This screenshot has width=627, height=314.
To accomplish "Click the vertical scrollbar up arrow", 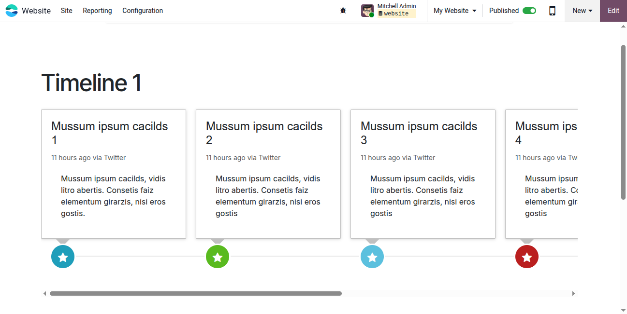I will coord(623,27).
